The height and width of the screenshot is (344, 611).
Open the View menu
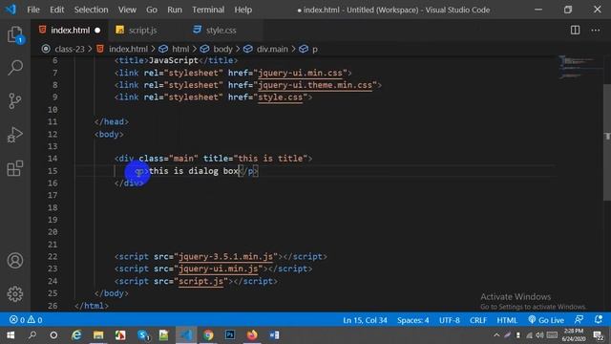[x=127, y=10]
